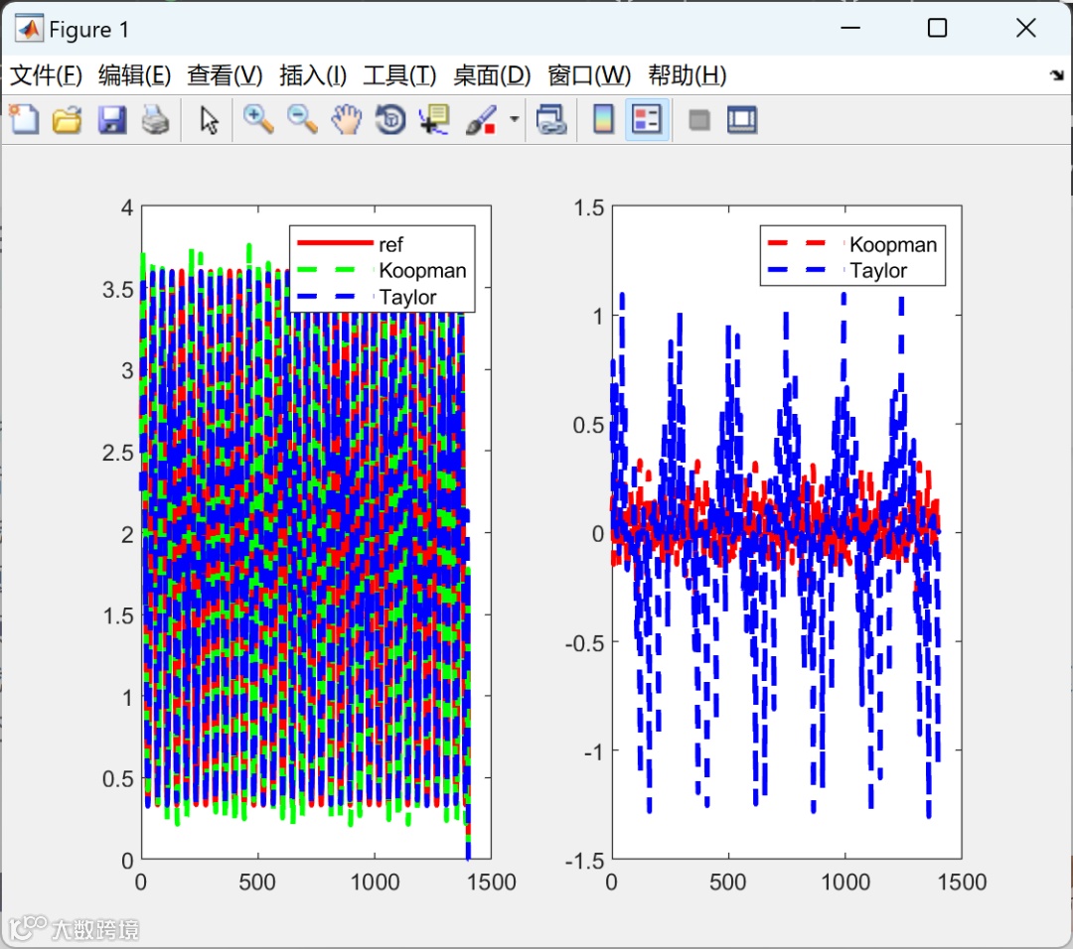Click the 3.5 y-axis label on left plot
This screenshot has width=1073, height=949.
[x=117, y=289]
